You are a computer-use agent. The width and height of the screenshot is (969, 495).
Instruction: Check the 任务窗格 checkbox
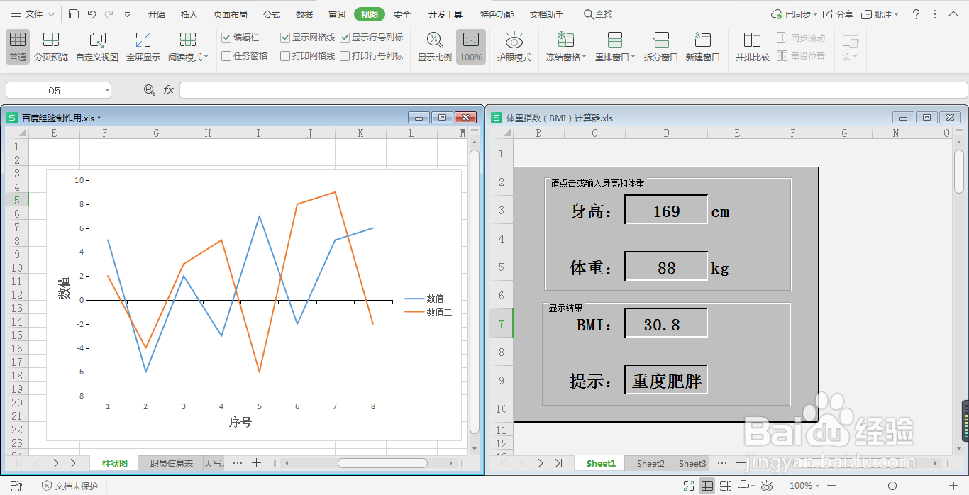click(x=226, y=56)
